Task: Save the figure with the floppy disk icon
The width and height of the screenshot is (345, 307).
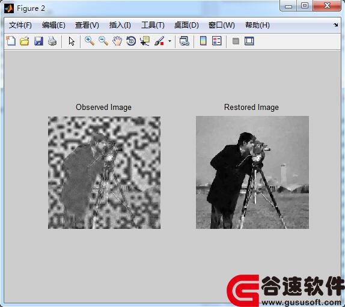Action: (38, 41)
